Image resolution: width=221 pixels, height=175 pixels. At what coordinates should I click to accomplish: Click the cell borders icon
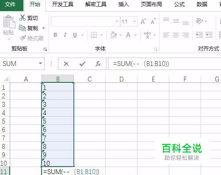click(x=94, y=35)
